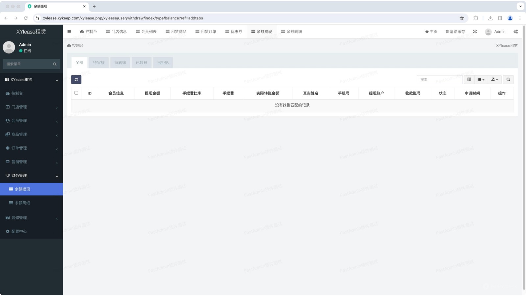Viewport: 526px width, 296px height.
Task: Click the table refresh button
Action: click(76, 80)
